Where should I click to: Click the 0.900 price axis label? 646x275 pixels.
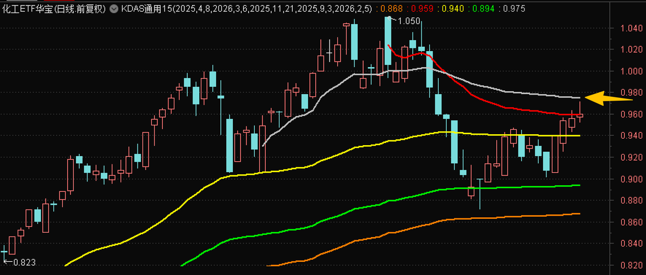point(632,179)
